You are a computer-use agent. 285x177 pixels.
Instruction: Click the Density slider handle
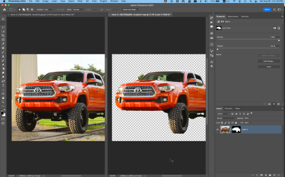(279, 40)
